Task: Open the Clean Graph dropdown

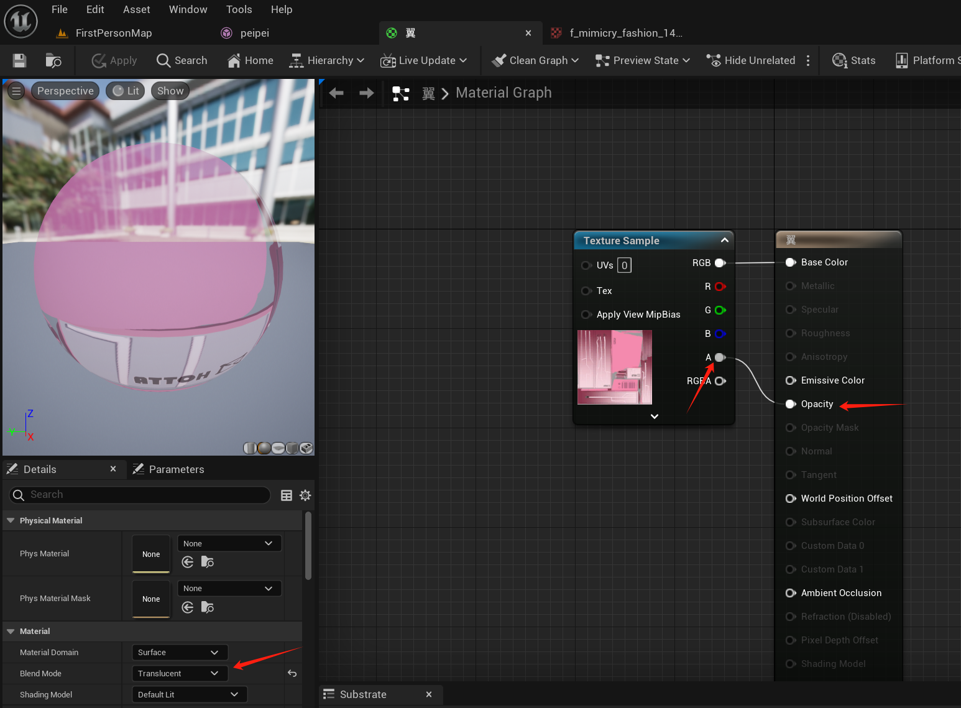Action: 535,60
